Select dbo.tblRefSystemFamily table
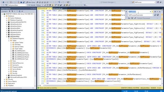Screen dimensions: 164x92 click(x=22, y=55)
